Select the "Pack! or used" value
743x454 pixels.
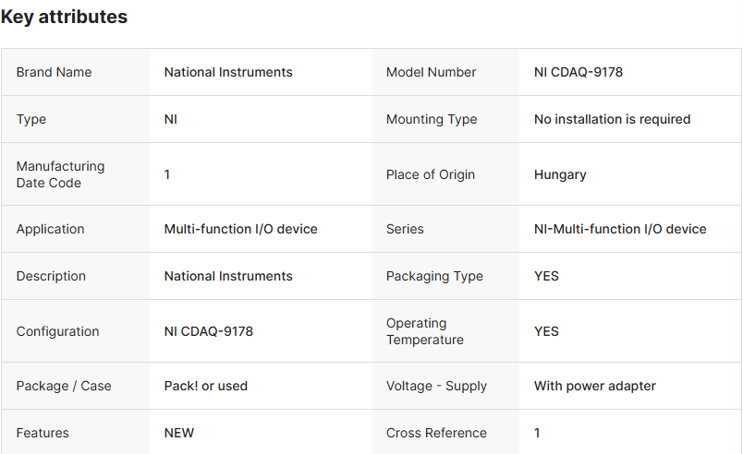click(206, 386)
